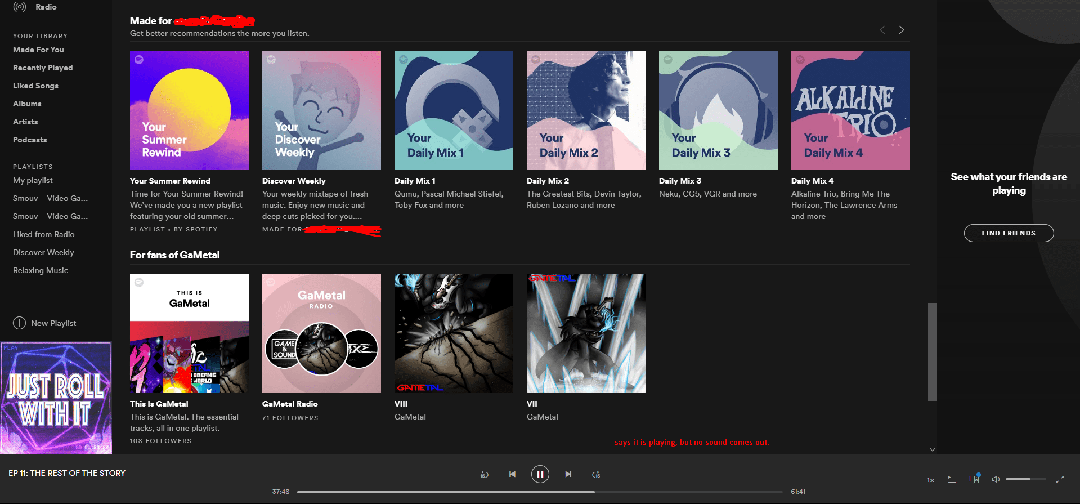Click the Just Roll With It now-playing artwork

click(x=56, y=398)
